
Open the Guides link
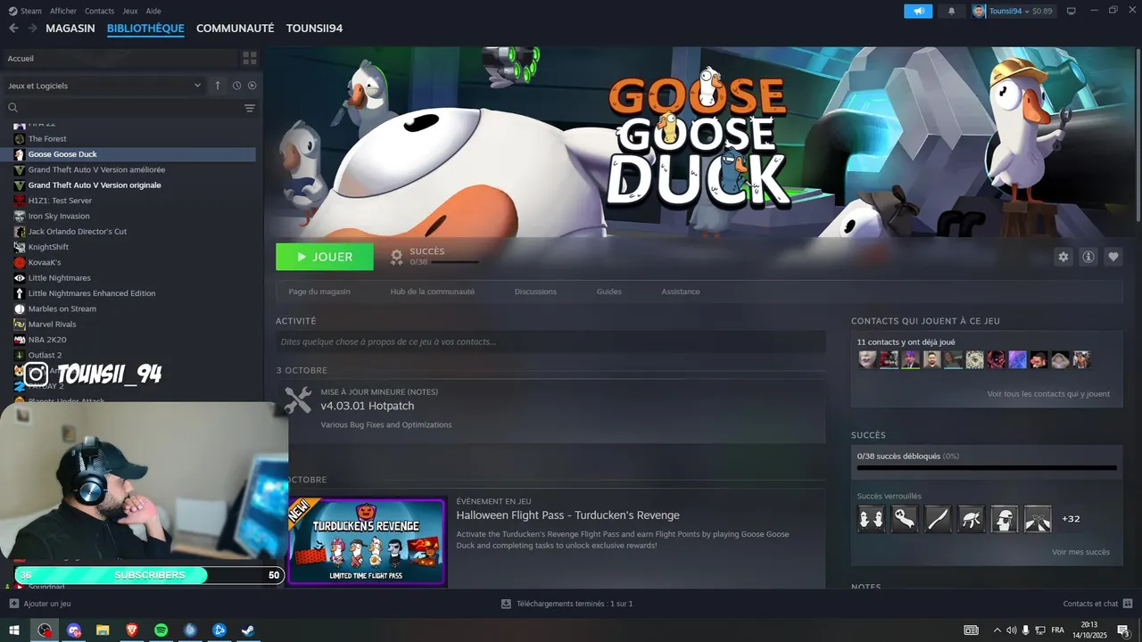click(609, 292)
